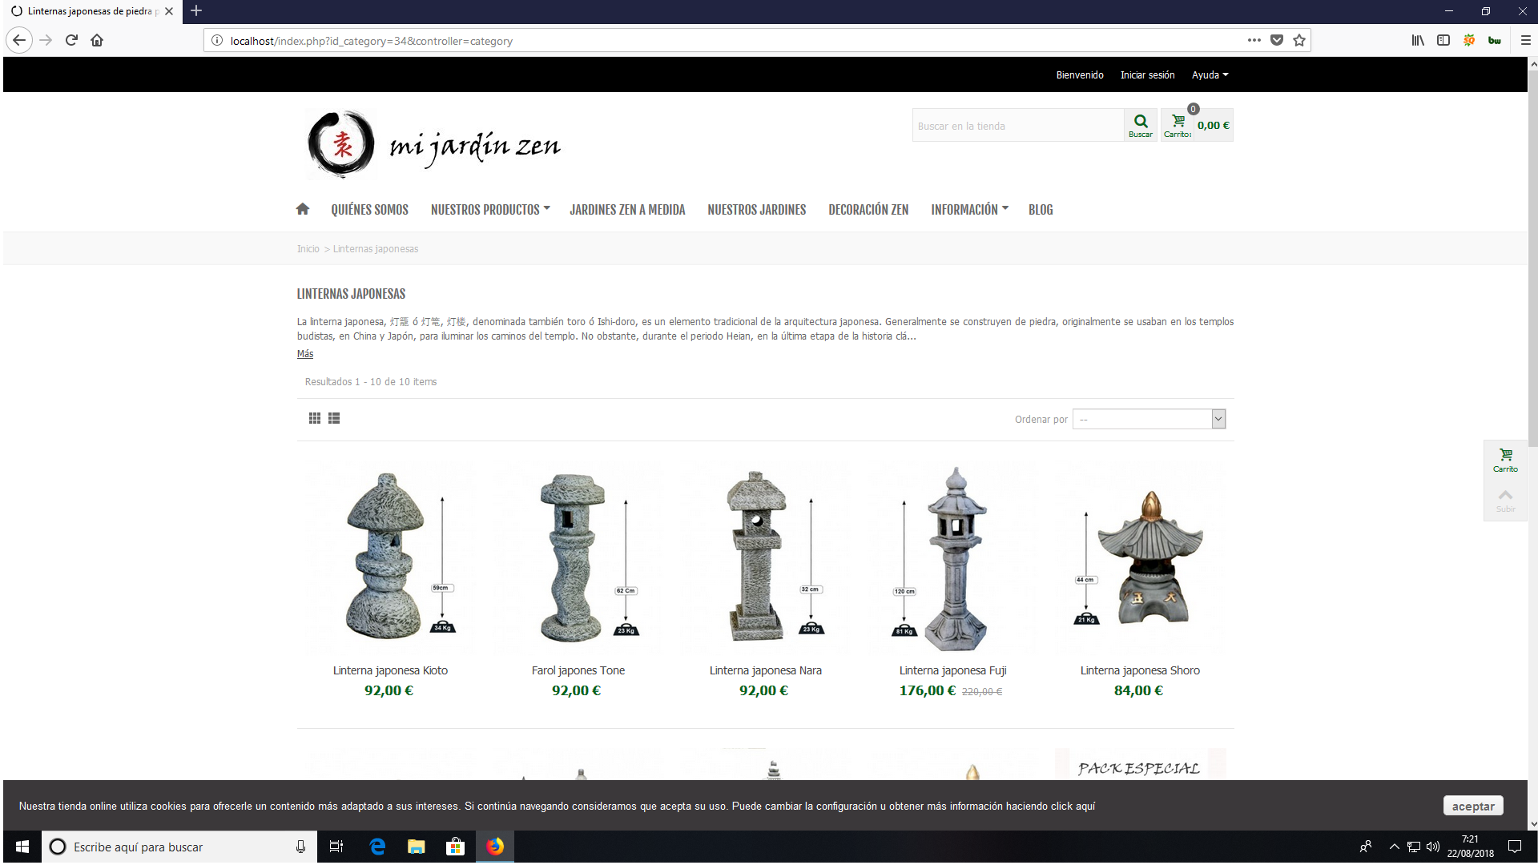1538x865 pixels.
Task: Open the Firefox hamburger menu
Action: (1525, 40)
